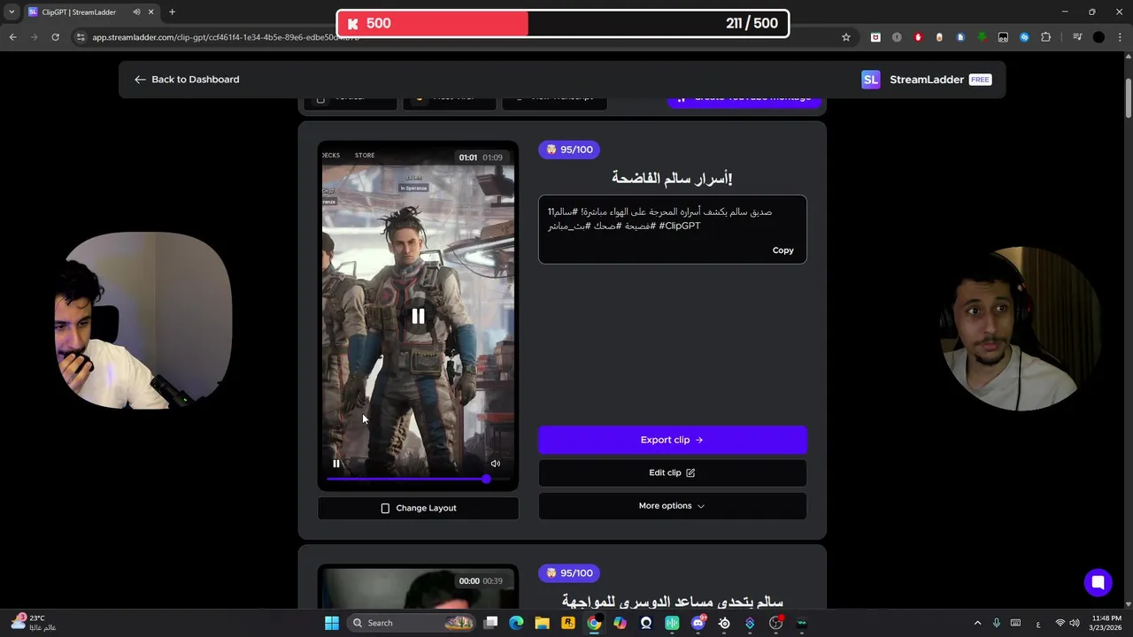
Task: Open Rockstar Games Launcher from taskbar
Action: 568,623
